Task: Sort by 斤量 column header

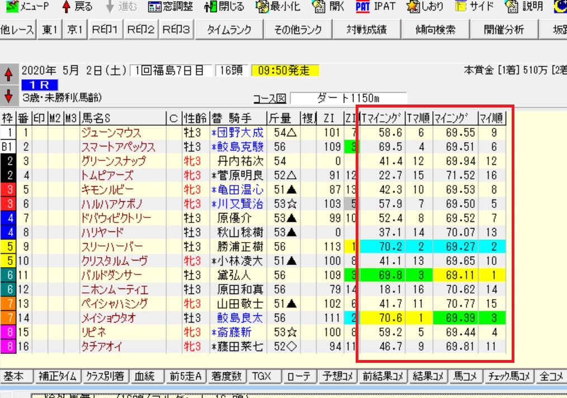Action: tap(283, 118)
